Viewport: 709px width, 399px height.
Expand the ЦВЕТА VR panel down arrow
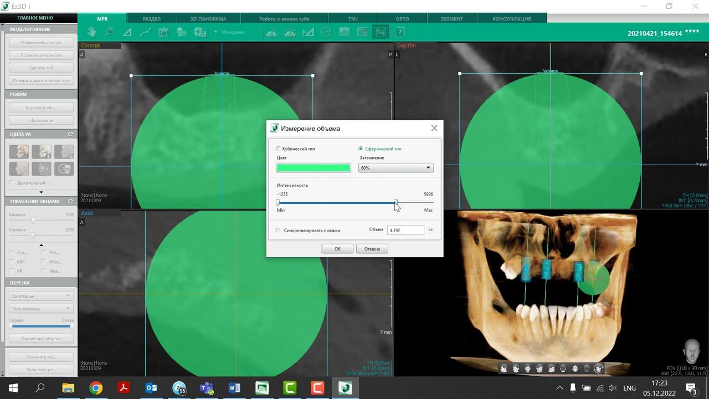coord(41,192)
